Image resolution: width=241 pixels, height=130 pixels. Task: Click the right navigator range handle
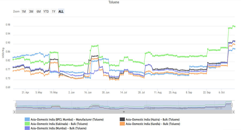pos(232,105)
